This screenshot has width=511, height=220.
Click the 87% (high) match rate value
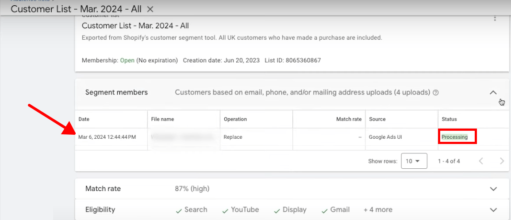pos(192,189)
